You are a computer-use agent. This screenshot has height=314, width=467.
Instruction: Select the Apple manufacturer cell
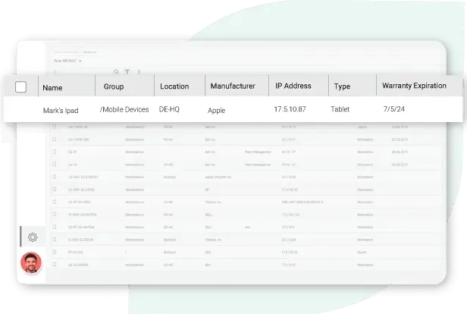click(216, 111)
